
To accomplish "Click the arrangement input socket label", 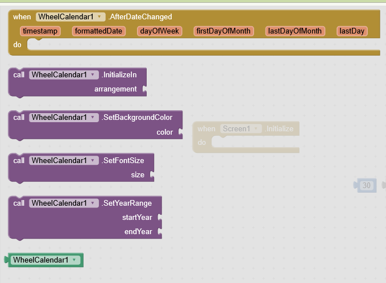I will 115,89.
